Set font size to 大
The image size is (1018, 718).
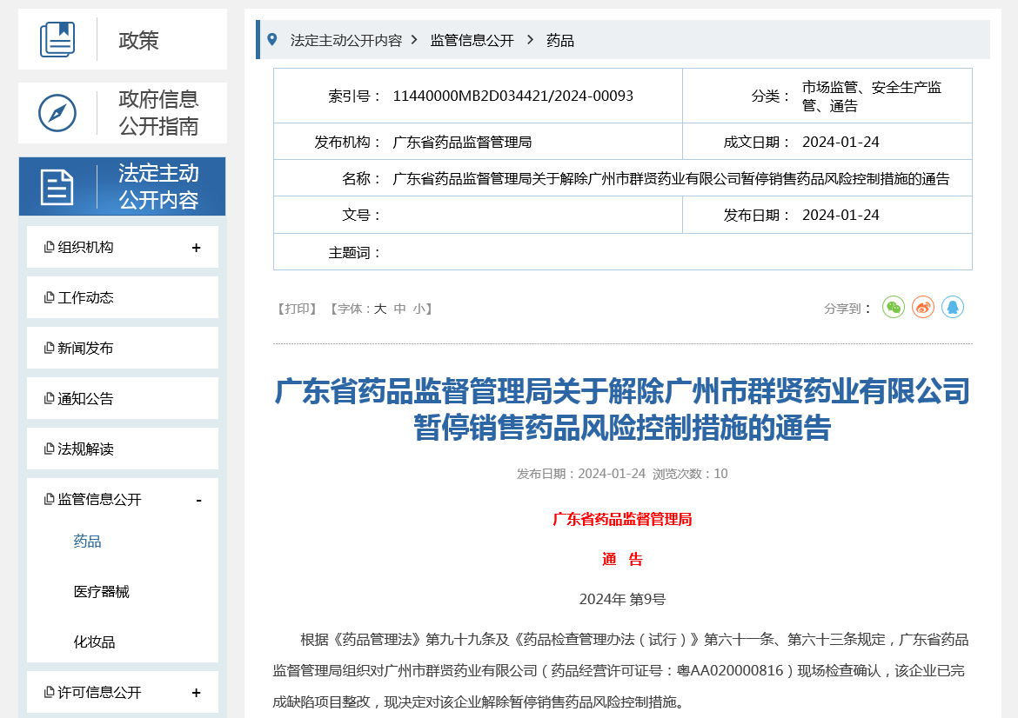(380, 309)
